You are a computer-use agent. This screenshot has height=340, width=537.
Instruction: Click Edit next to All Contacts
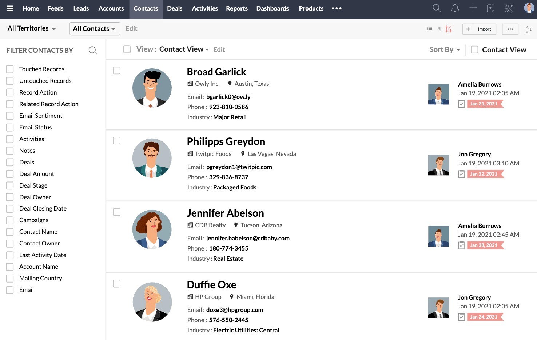[131, 29]
